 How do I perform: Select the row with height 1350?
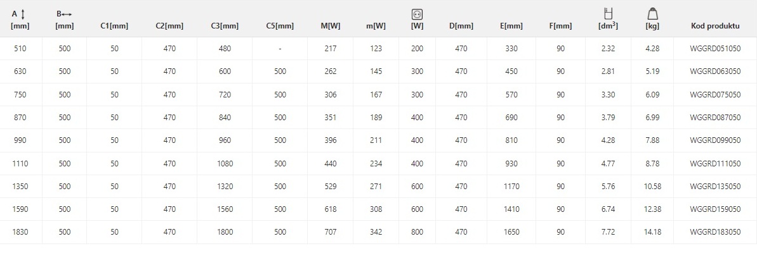pos(378,186)
